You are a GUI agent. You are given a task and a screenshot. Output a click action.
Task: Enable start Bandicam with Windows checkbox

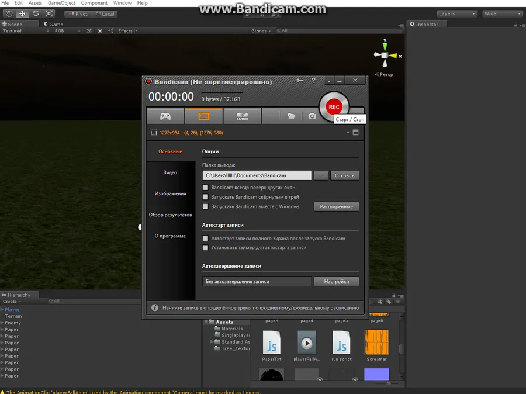205,206
